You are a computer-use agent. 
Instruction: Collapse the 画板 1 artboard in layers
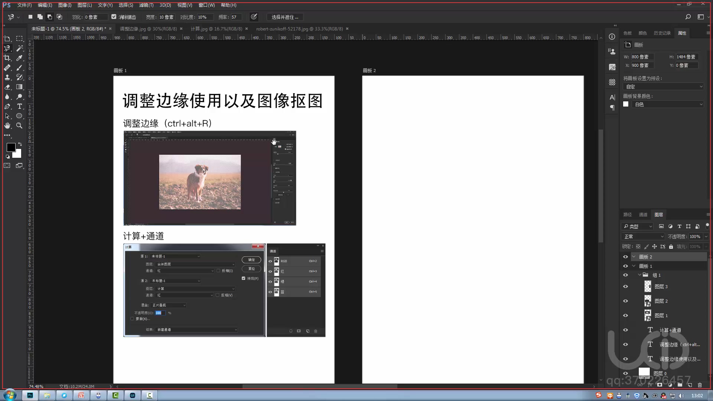(x=634, y=266)
